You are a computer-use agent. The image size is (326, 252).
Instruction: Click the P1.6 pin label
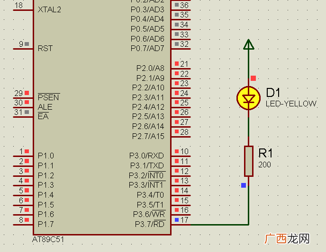46,214
